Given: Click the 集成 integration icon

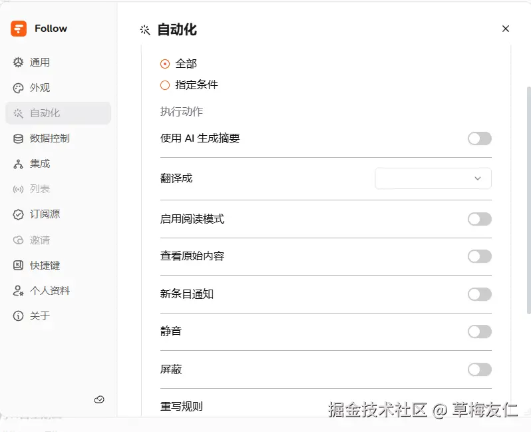Looking at the screenshot, I should 18,164.
